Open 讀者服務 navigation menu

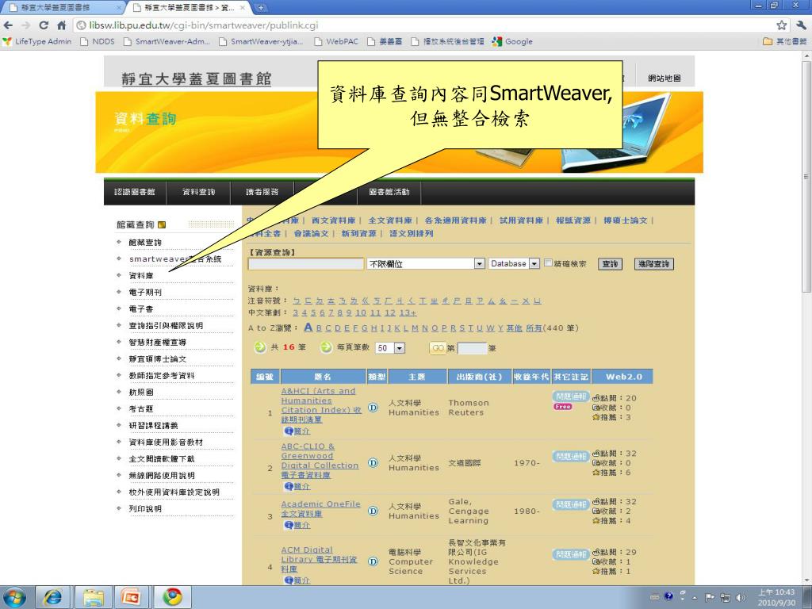point(262,192)
